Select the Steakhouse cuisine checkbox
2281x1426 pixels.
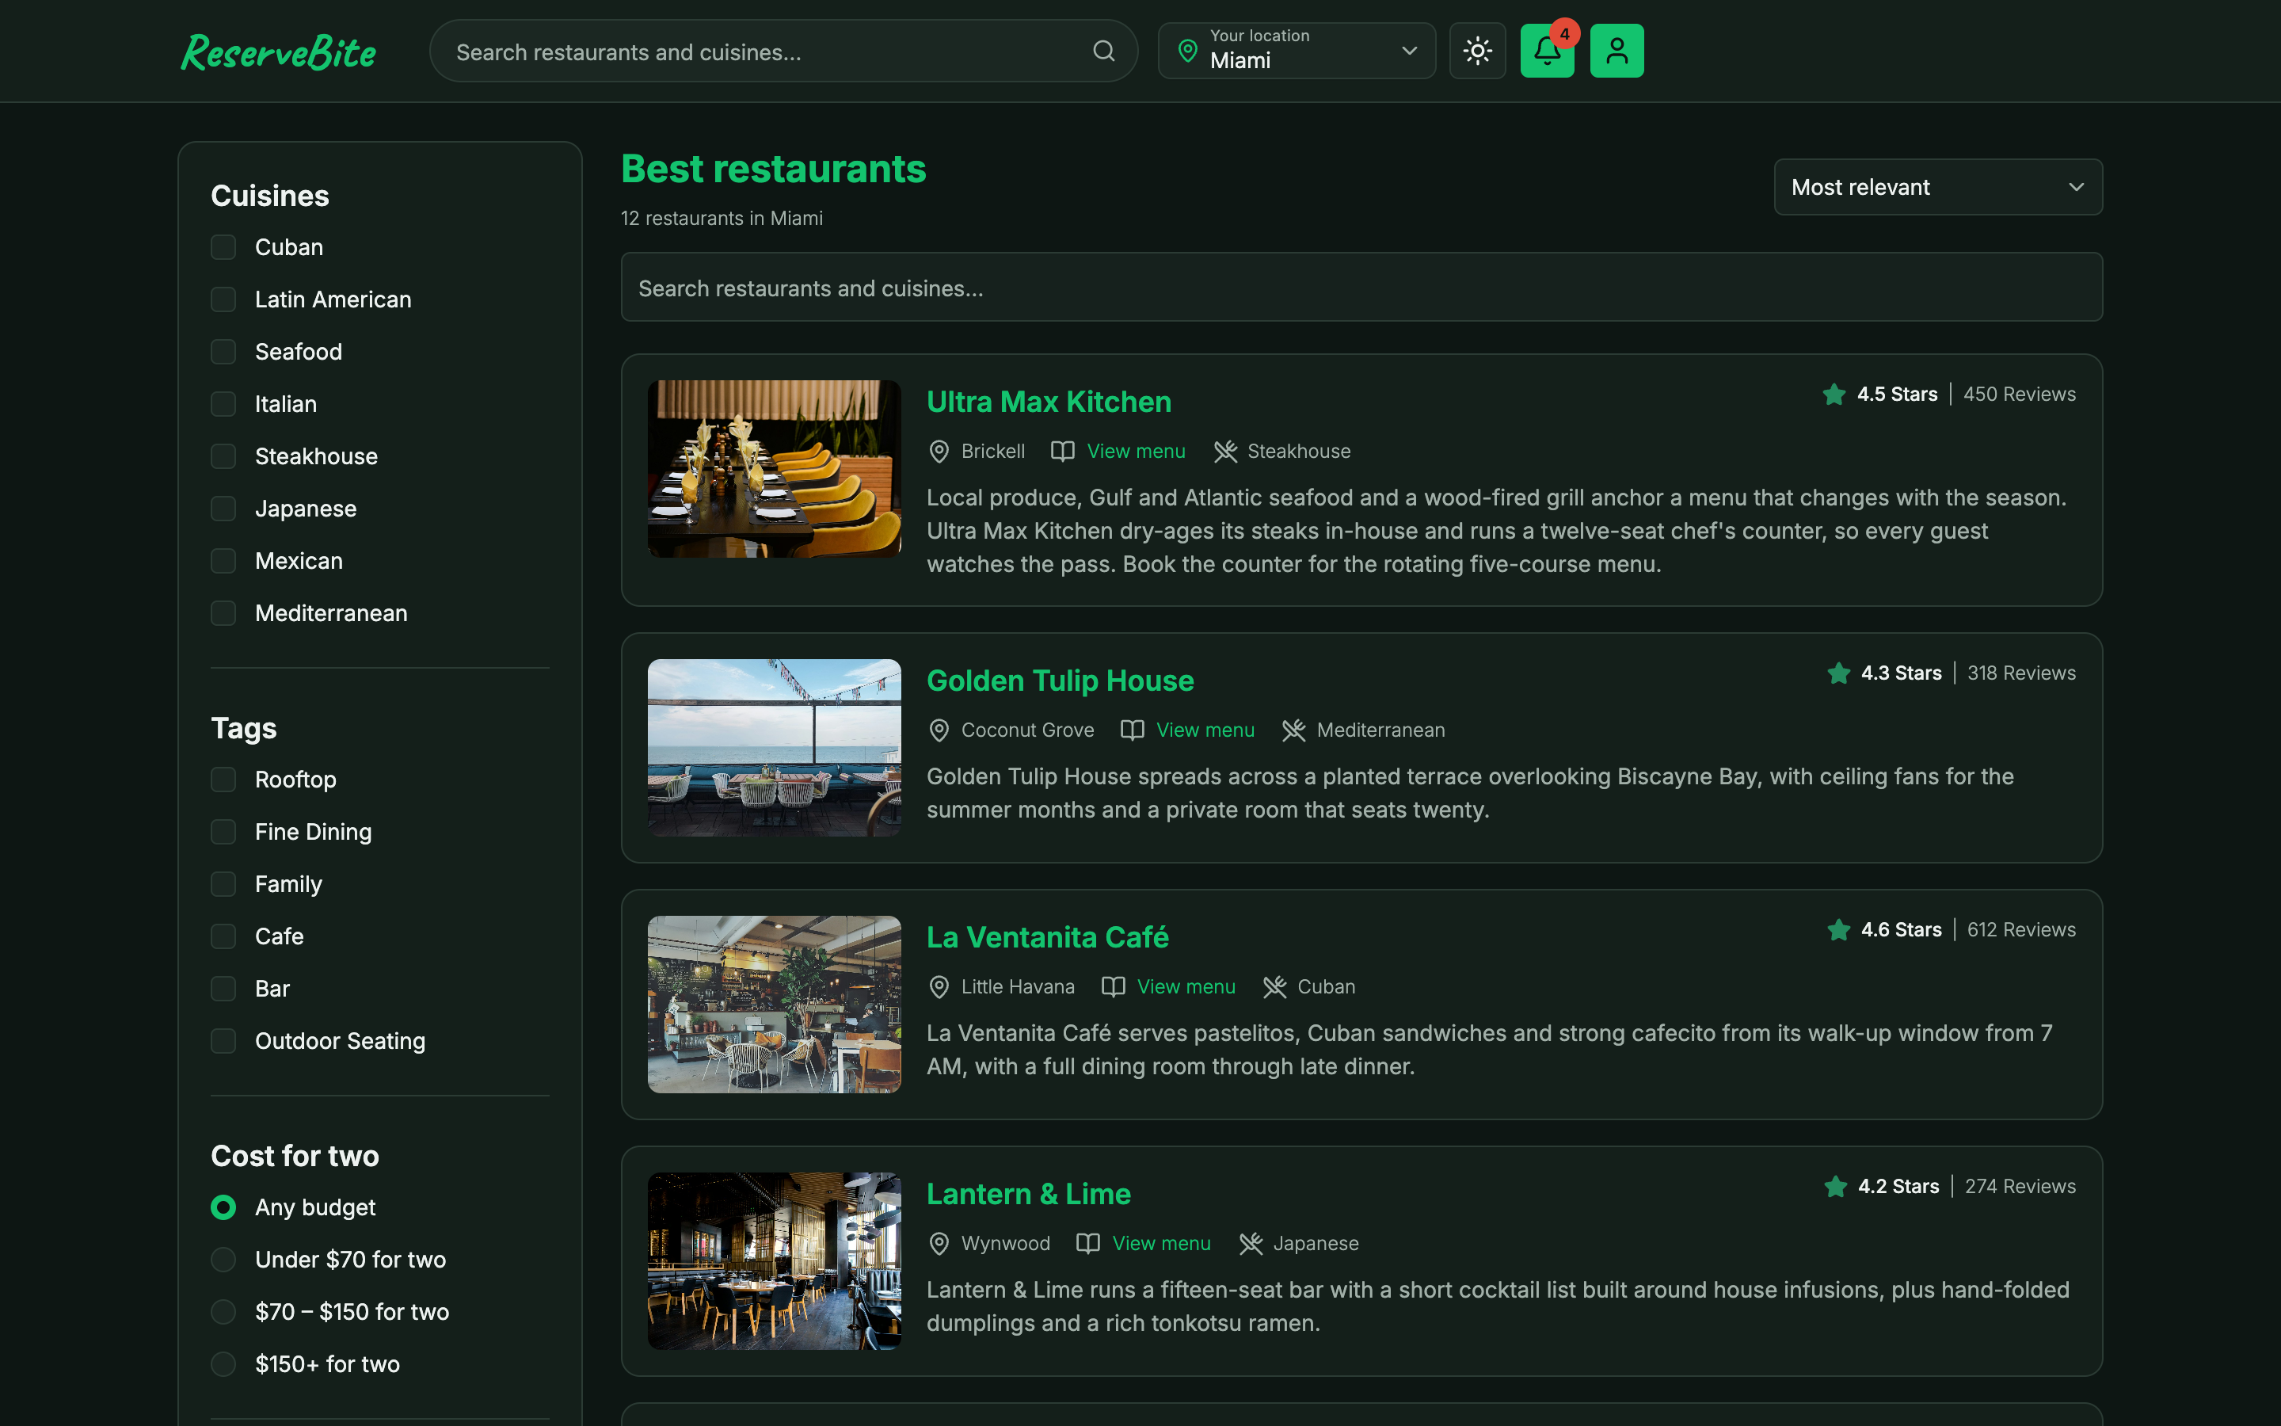click(223, 456)
